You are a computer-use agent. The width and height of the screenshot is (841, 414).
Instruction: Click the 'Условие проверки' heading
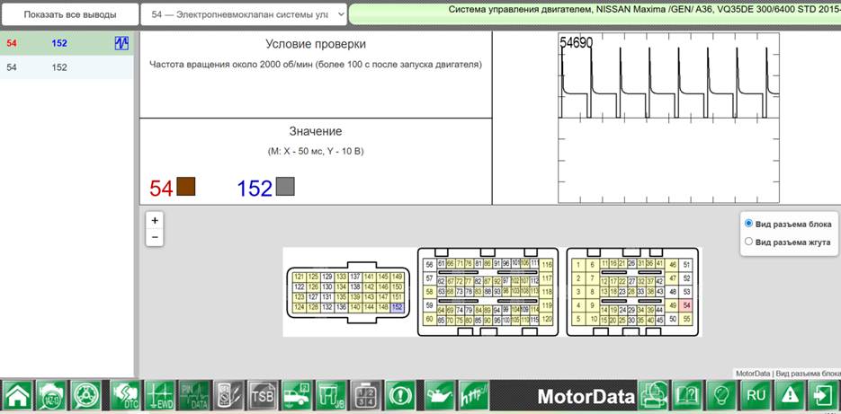tap(316, 44)
